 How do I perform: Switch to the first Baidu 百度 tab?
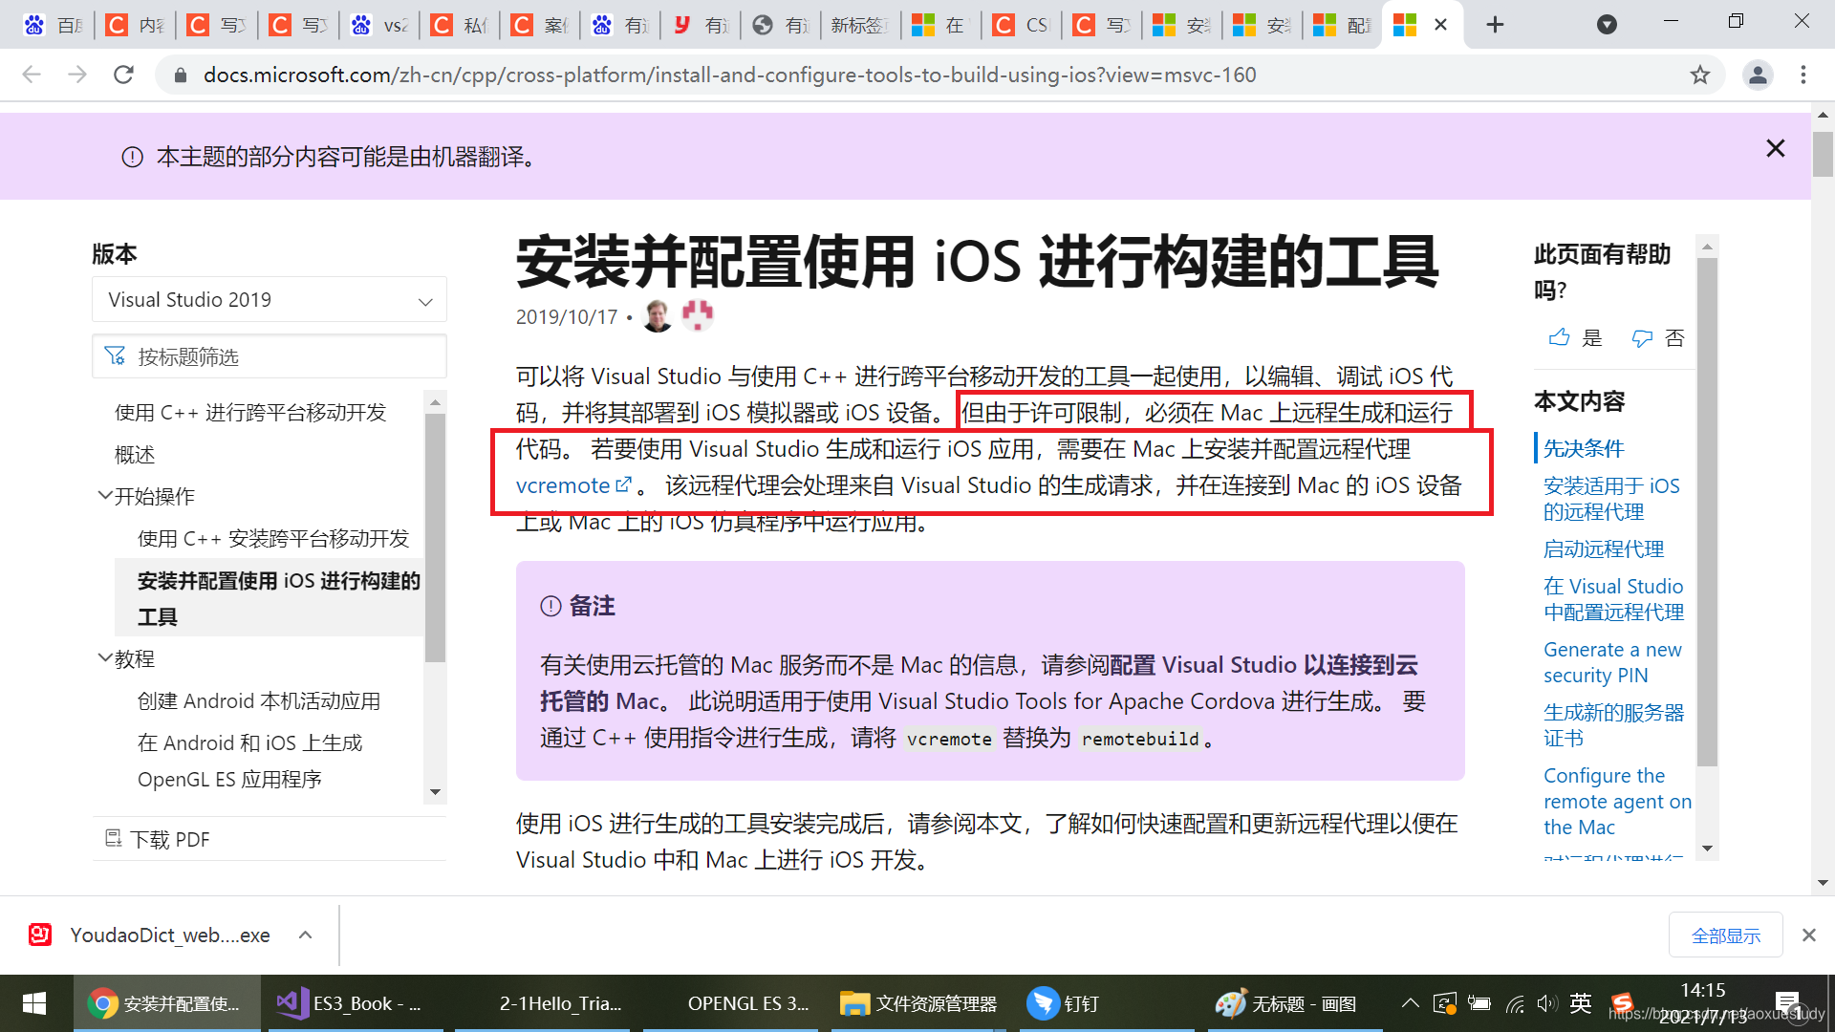(x=53, y=25)
